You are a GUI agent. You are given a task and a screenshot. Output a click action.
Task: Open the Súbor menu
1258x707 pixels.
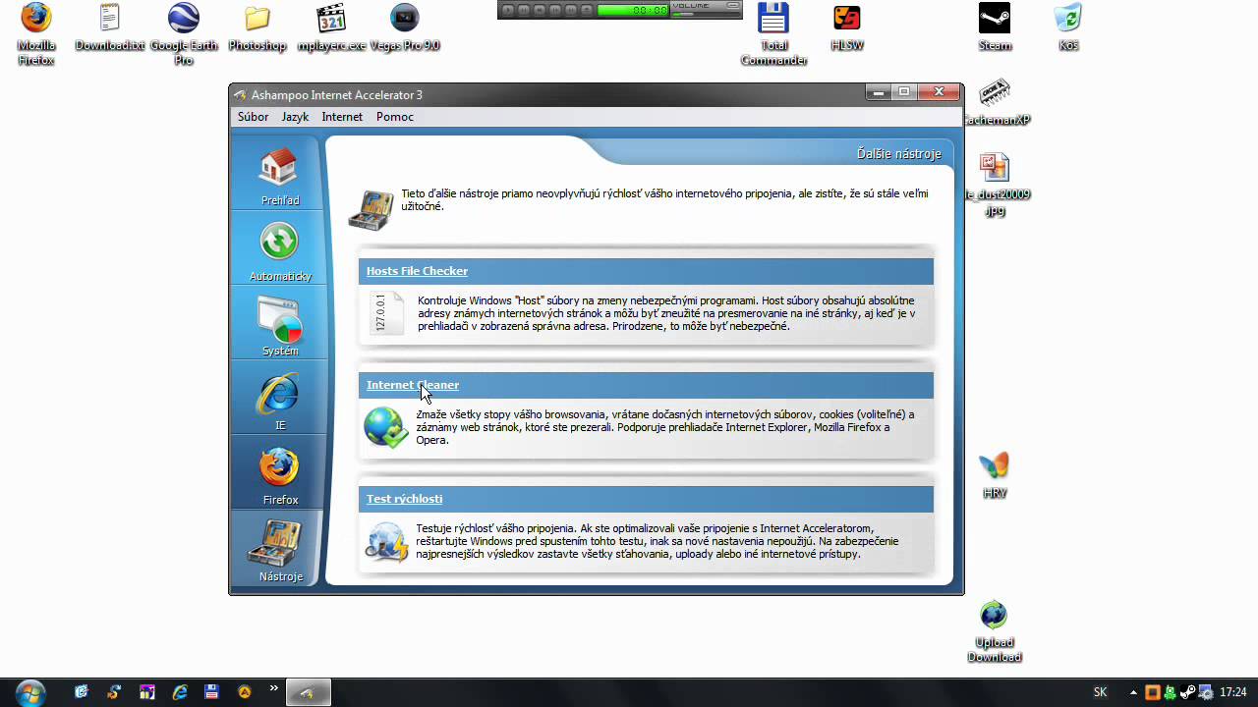pos(253,117)
